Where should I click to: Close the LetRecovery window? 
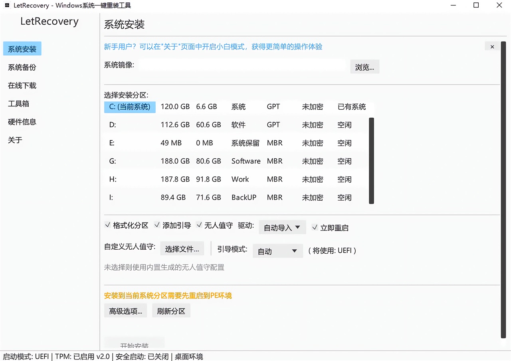[x=499, y=6]
